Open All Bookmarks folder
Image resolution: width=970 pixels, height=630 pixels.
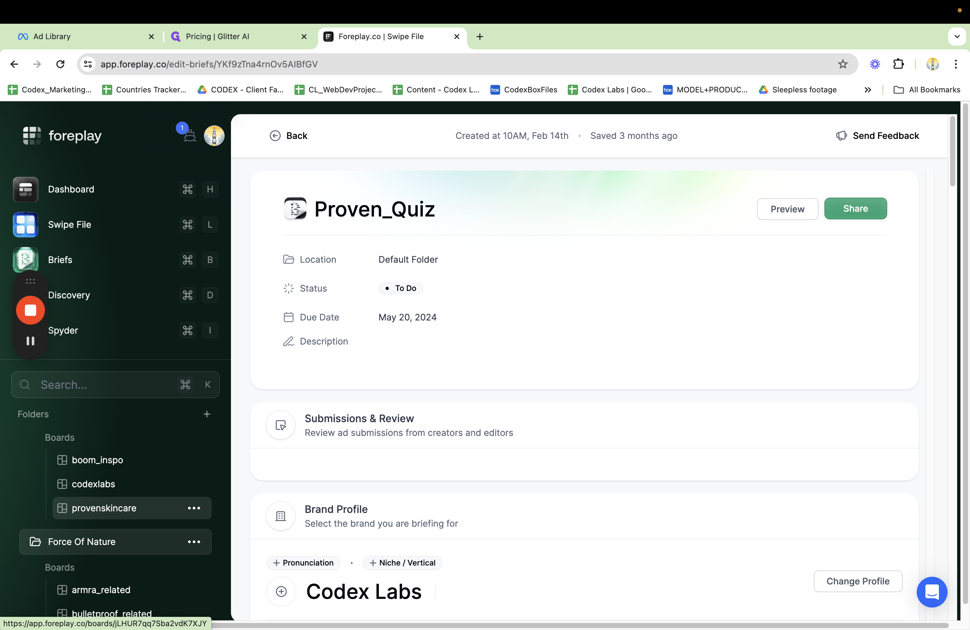(927, 89)
